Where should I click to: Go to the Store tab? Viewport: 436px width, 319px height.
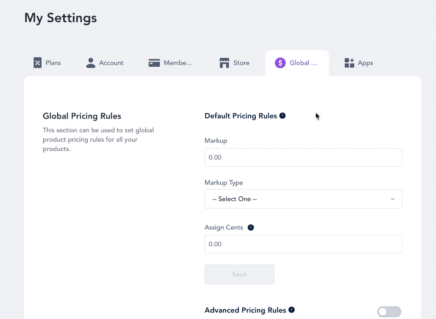(234, 63)
